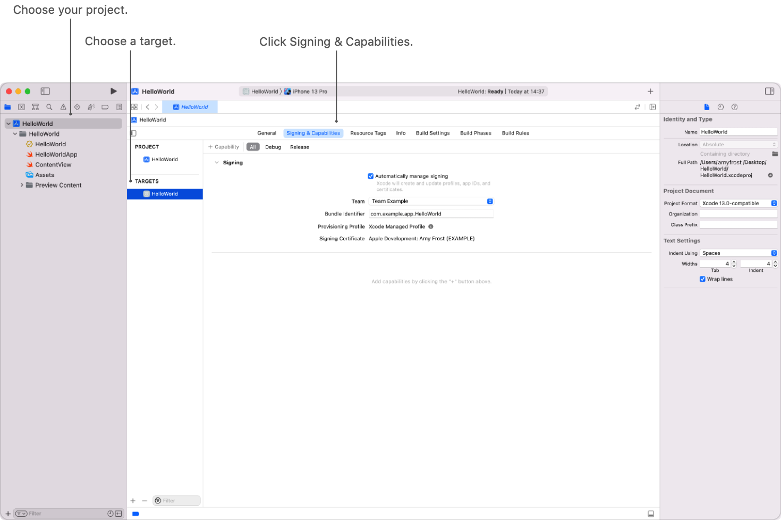Switch signing filter from All to Debug
This screenshot has height=520, width=781.
(273, 147)
